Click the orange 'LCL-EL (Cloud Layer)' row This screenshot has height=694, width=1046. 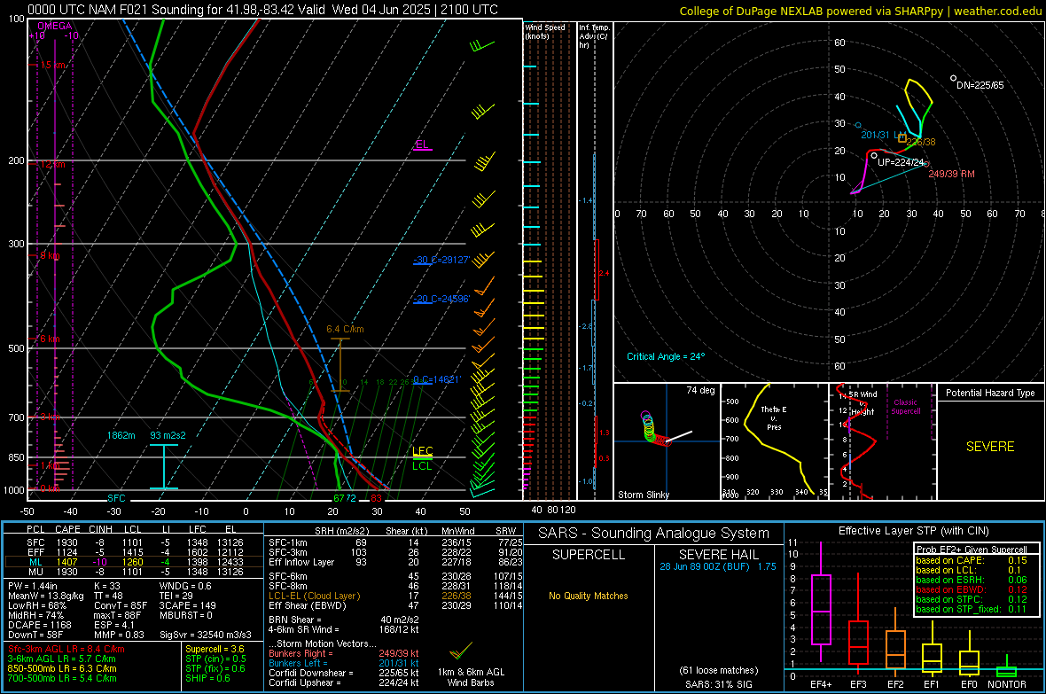395,596
